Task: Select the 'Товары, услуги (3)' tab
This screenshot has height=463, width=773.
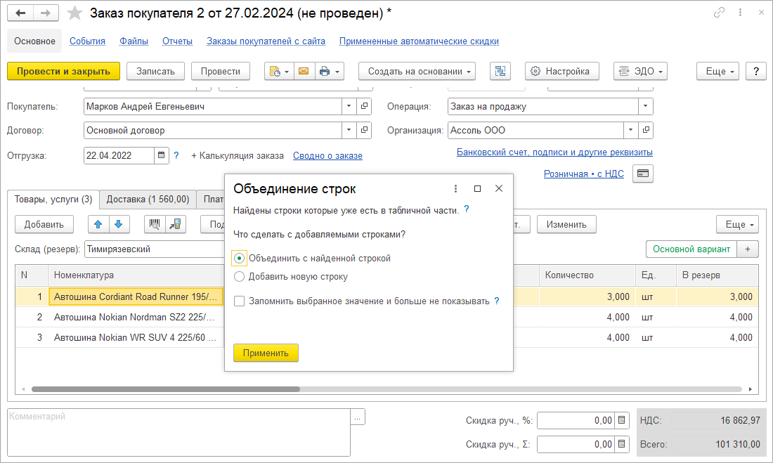Action: [53, 200]
